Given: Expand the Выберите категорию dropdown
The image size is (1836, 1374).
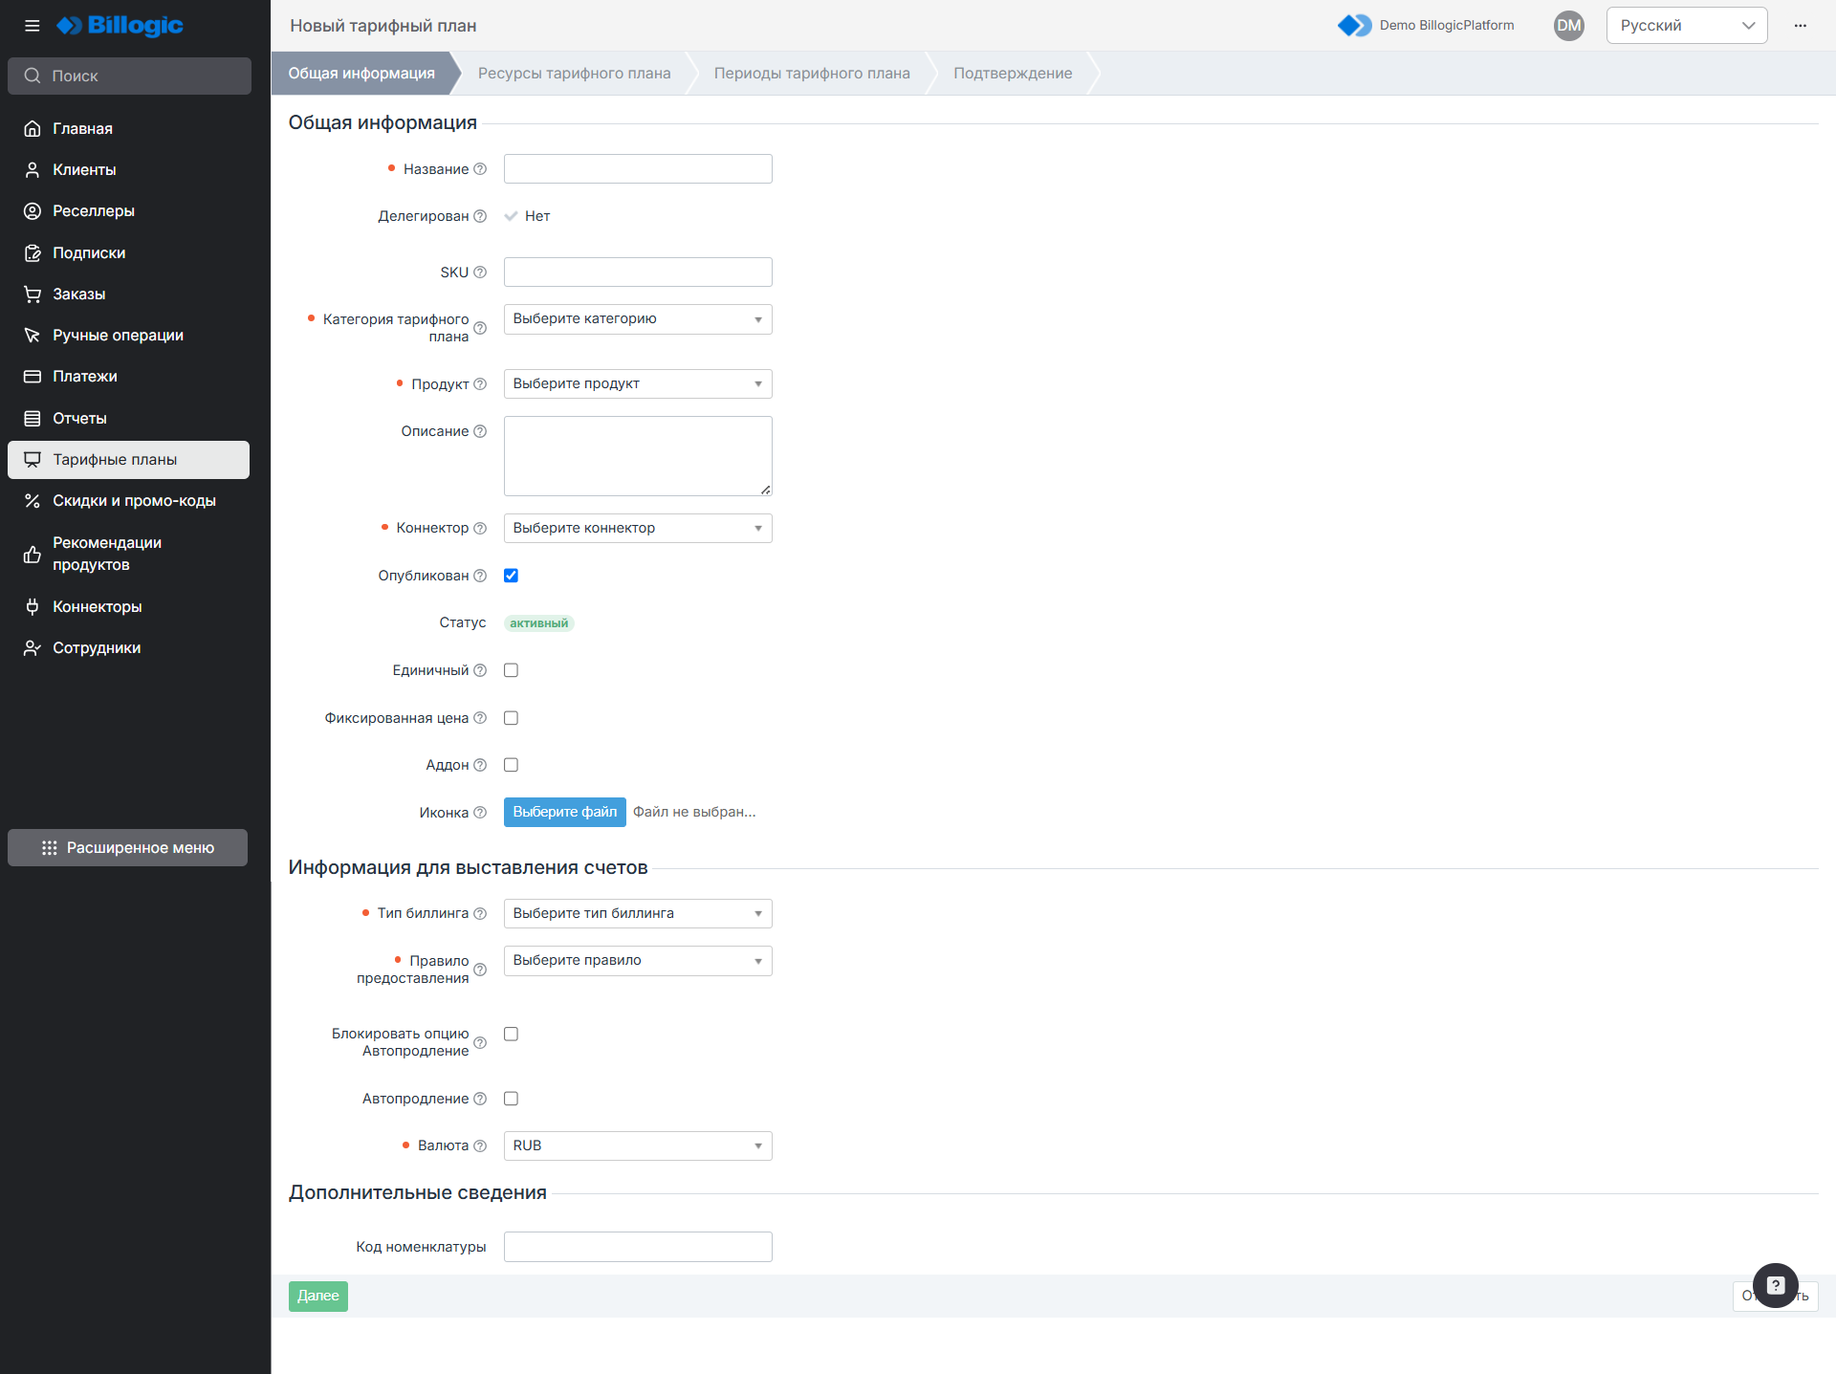Looking at the screenshot, I should (637, 319).
